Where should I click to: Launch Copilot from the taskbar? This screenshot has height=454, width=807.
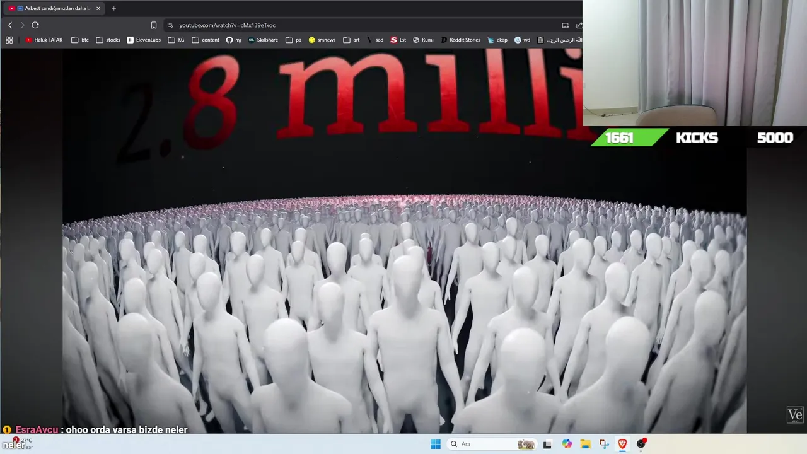[x=567, y=444]
